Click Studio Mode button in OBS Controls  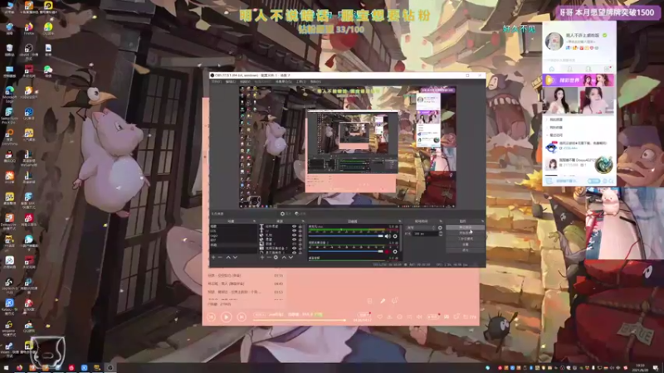[x=465, y=239]
